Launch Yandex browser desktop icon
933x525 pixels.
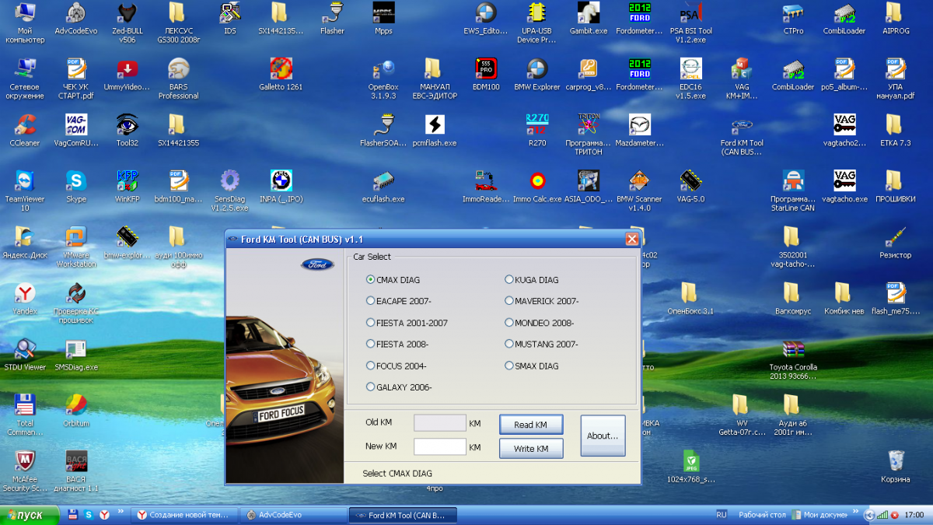click(x=25, y=299)
